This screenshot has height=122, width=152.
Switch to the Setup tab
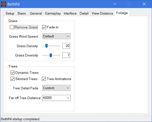click(x=10, y=14)
